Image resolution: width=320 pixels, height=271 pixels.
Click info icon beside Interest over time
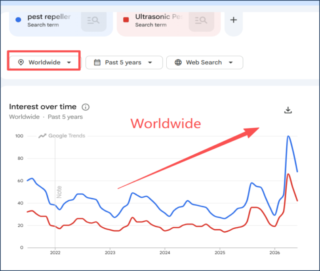click(85, 107)
